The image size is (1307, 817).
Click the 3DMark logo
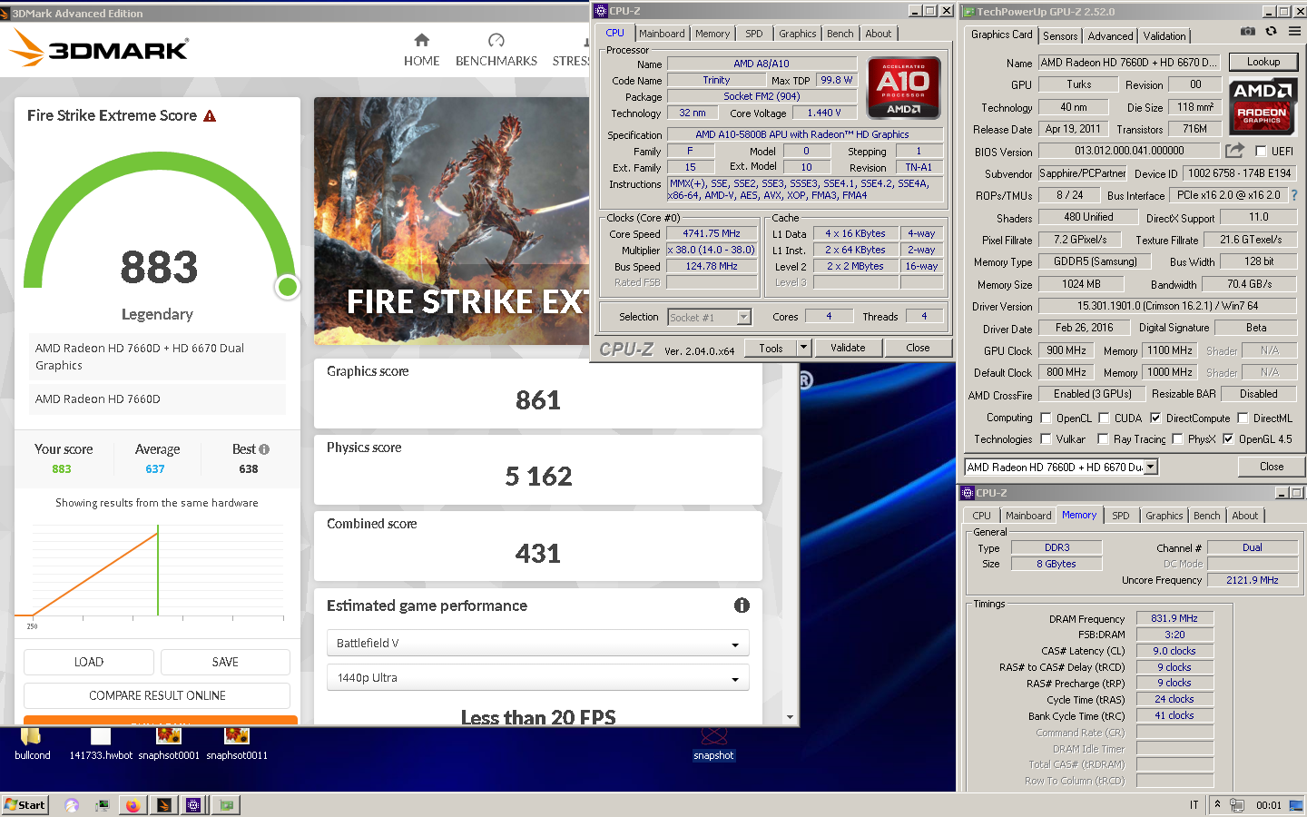[x=99, y=49]
